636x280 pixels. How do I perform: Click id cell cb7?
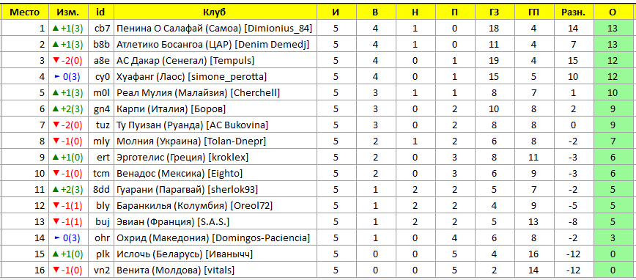point(100,29)
